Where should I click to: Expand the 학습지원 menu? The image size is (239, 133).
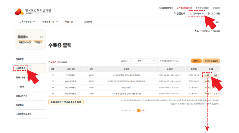(x=71, y=22)
